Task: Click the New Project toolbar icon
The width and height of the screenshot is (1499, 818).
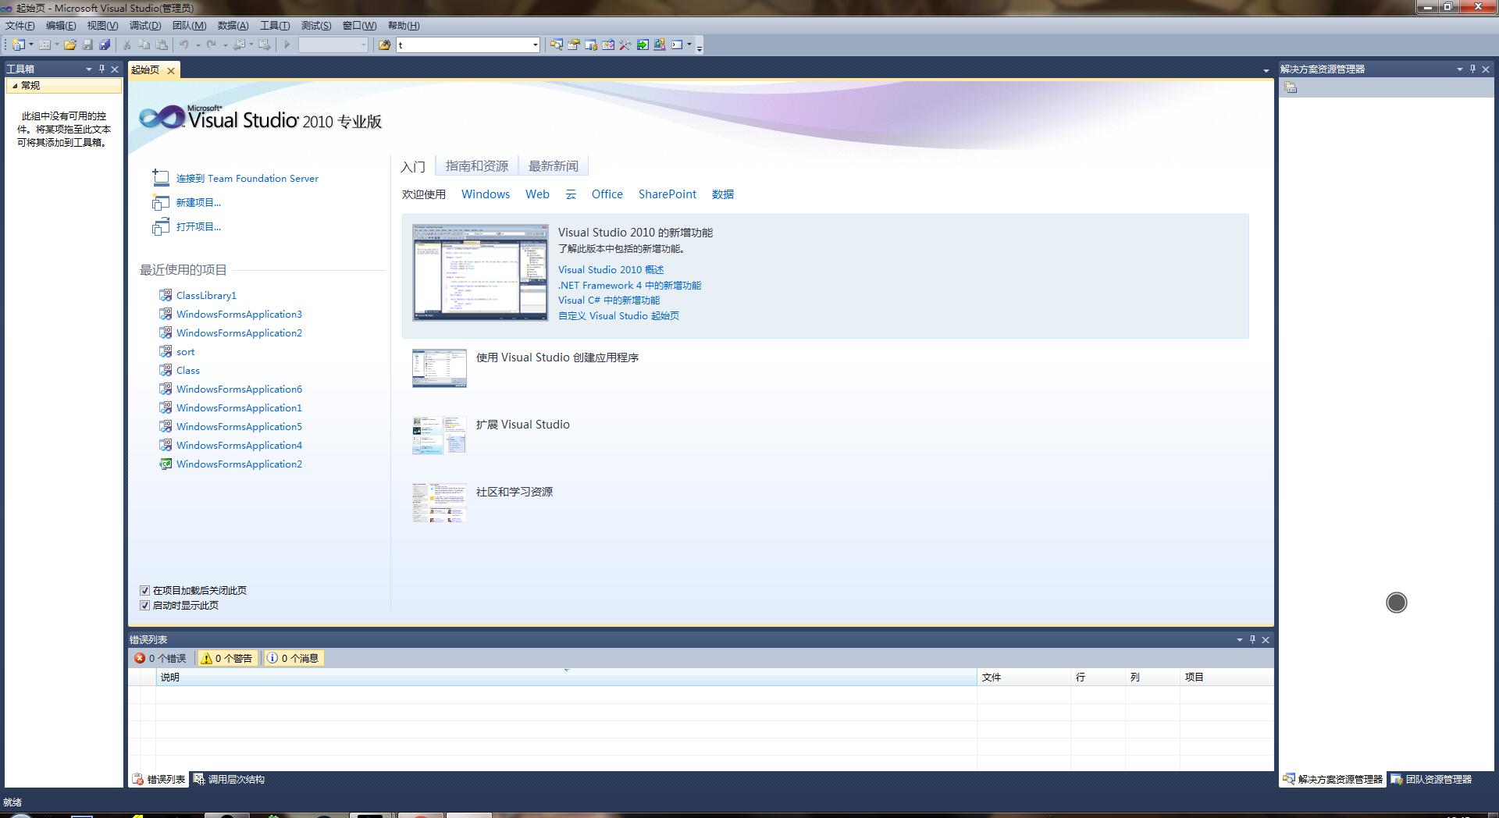Action: click(x=19, y=45)
